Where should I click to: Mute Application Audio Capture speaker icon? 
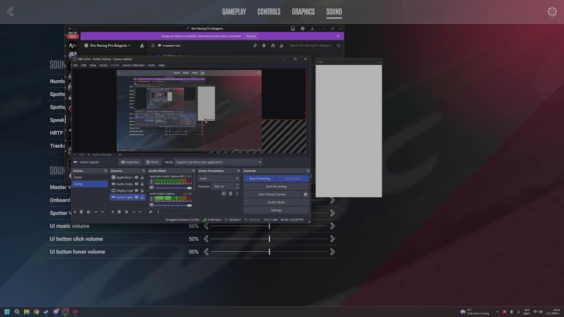(x=152, y=188)
